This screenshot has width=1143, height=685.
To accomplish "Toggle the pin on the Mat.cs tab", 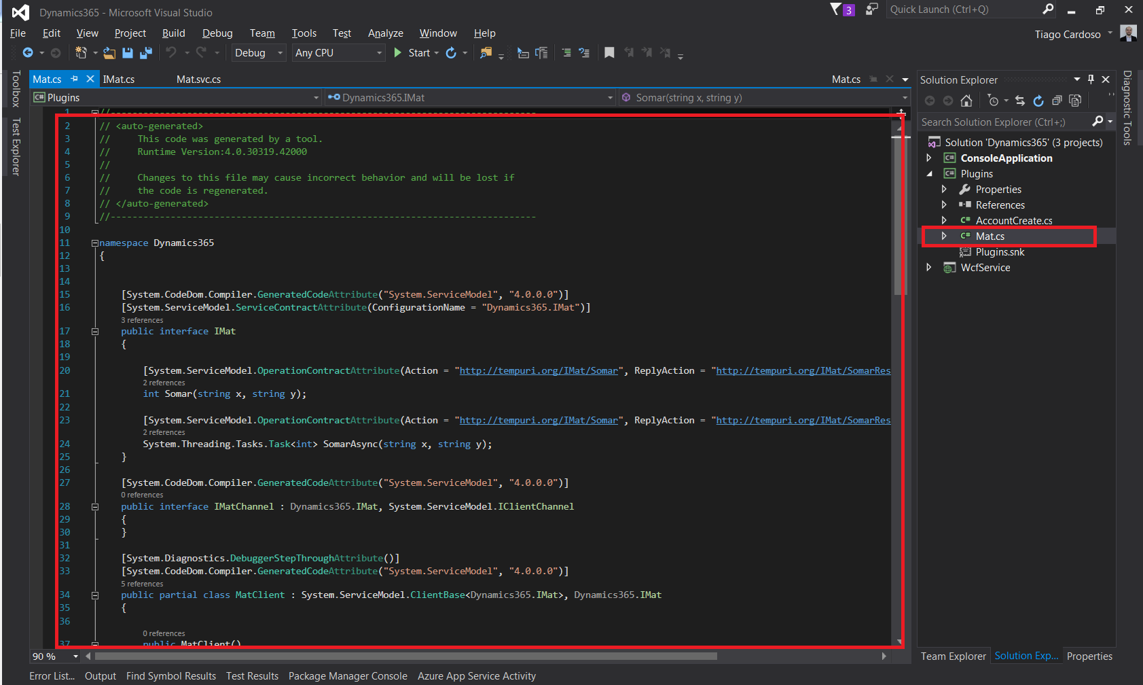I will [75, 80].
